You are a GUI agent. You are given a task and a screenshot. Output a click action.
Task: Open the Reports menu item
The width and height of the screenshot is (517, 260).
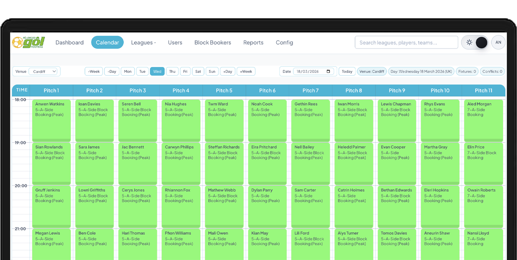pyautogui.click(x=253, y=42)
